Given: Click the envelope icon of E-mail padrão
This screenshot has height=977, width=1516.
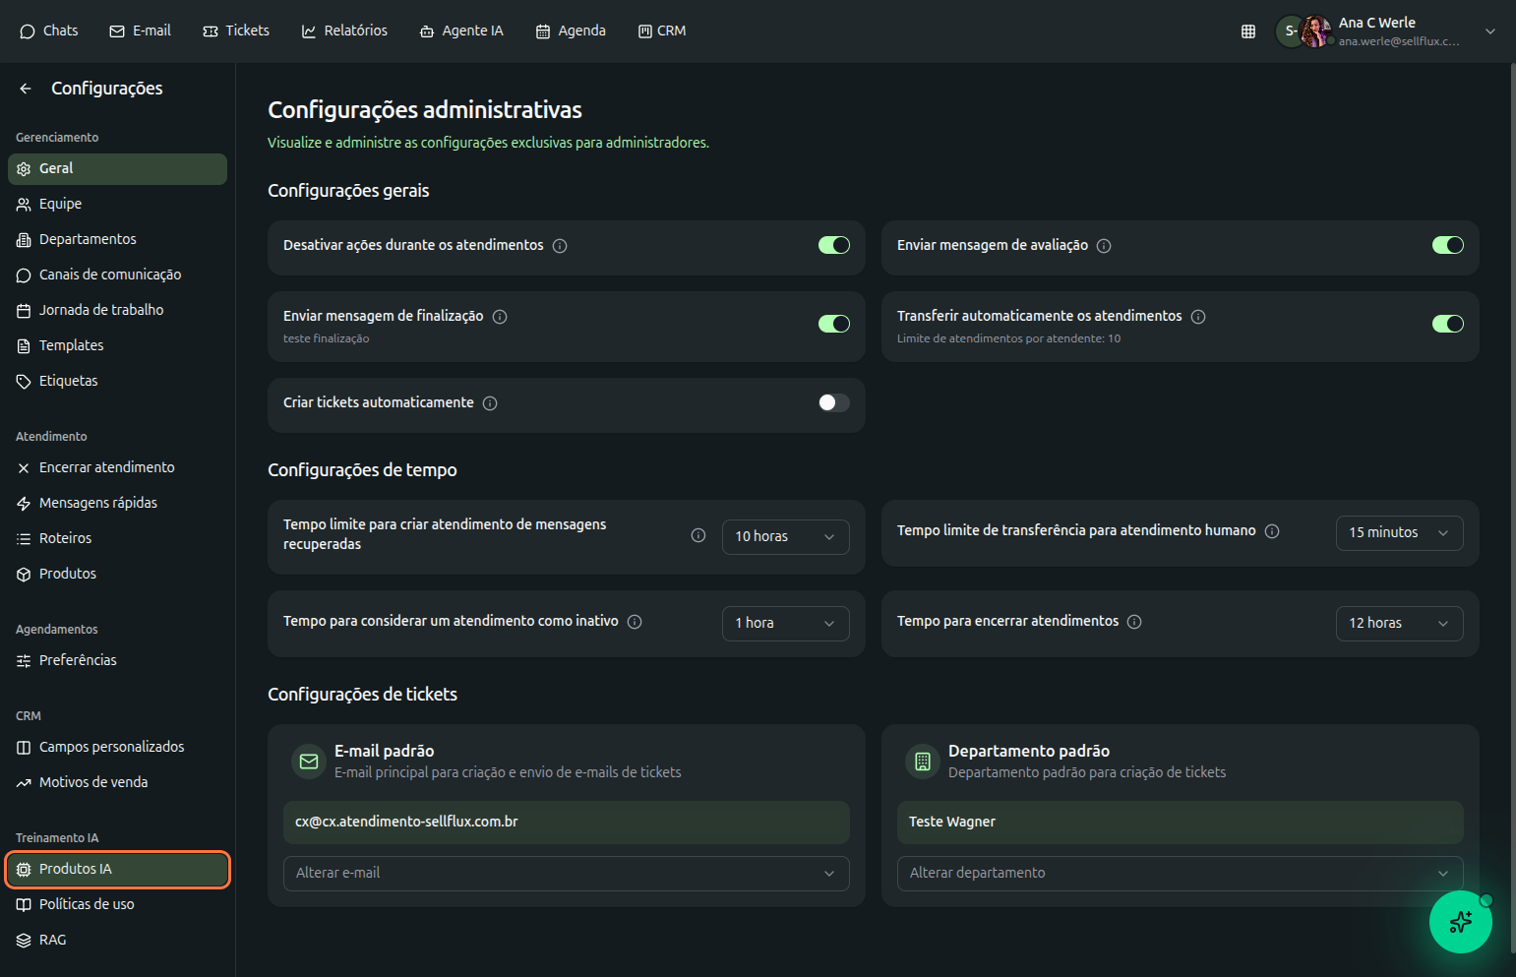Looking at the screenshot, I should tap(309, 762).
